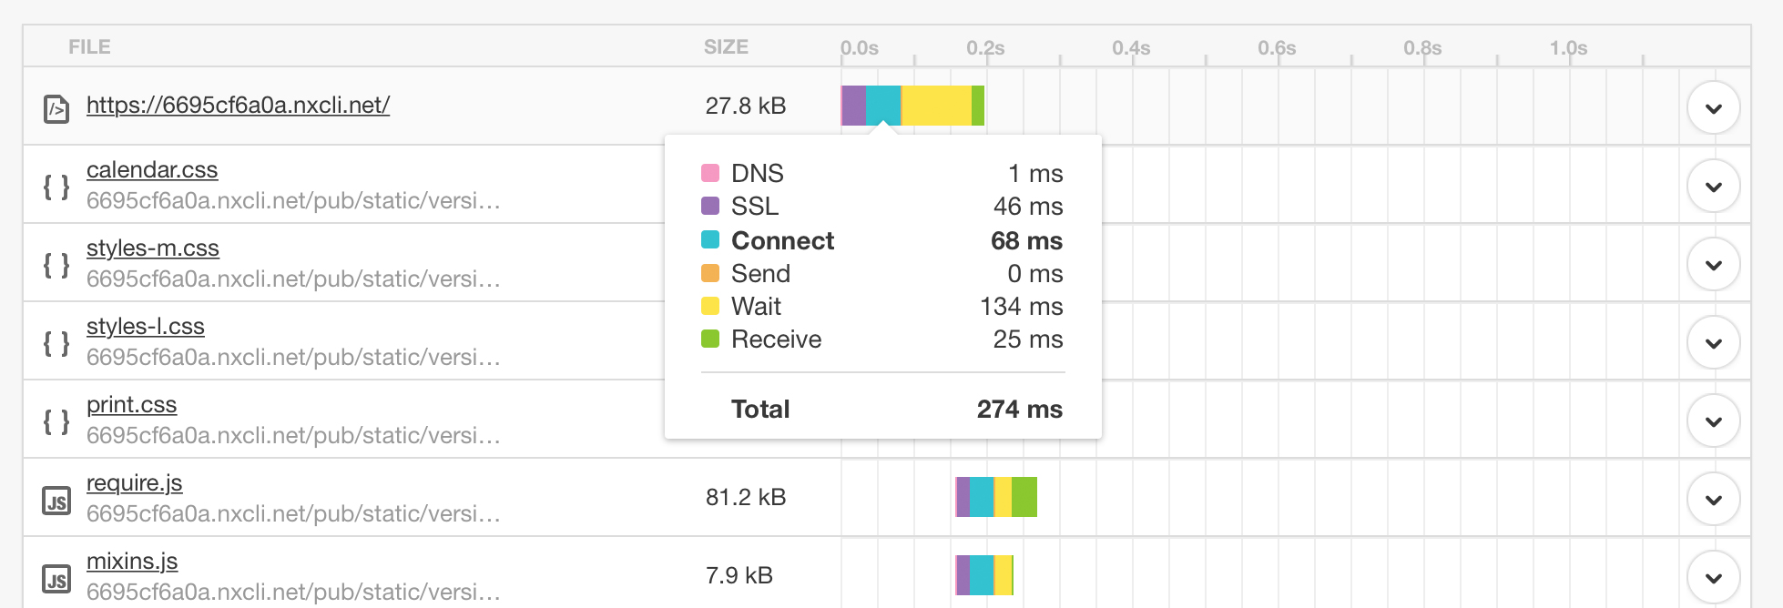Expand the styles-l.css request row
The width and height of the screenshot is (1783, 608).
(1713, 342)
